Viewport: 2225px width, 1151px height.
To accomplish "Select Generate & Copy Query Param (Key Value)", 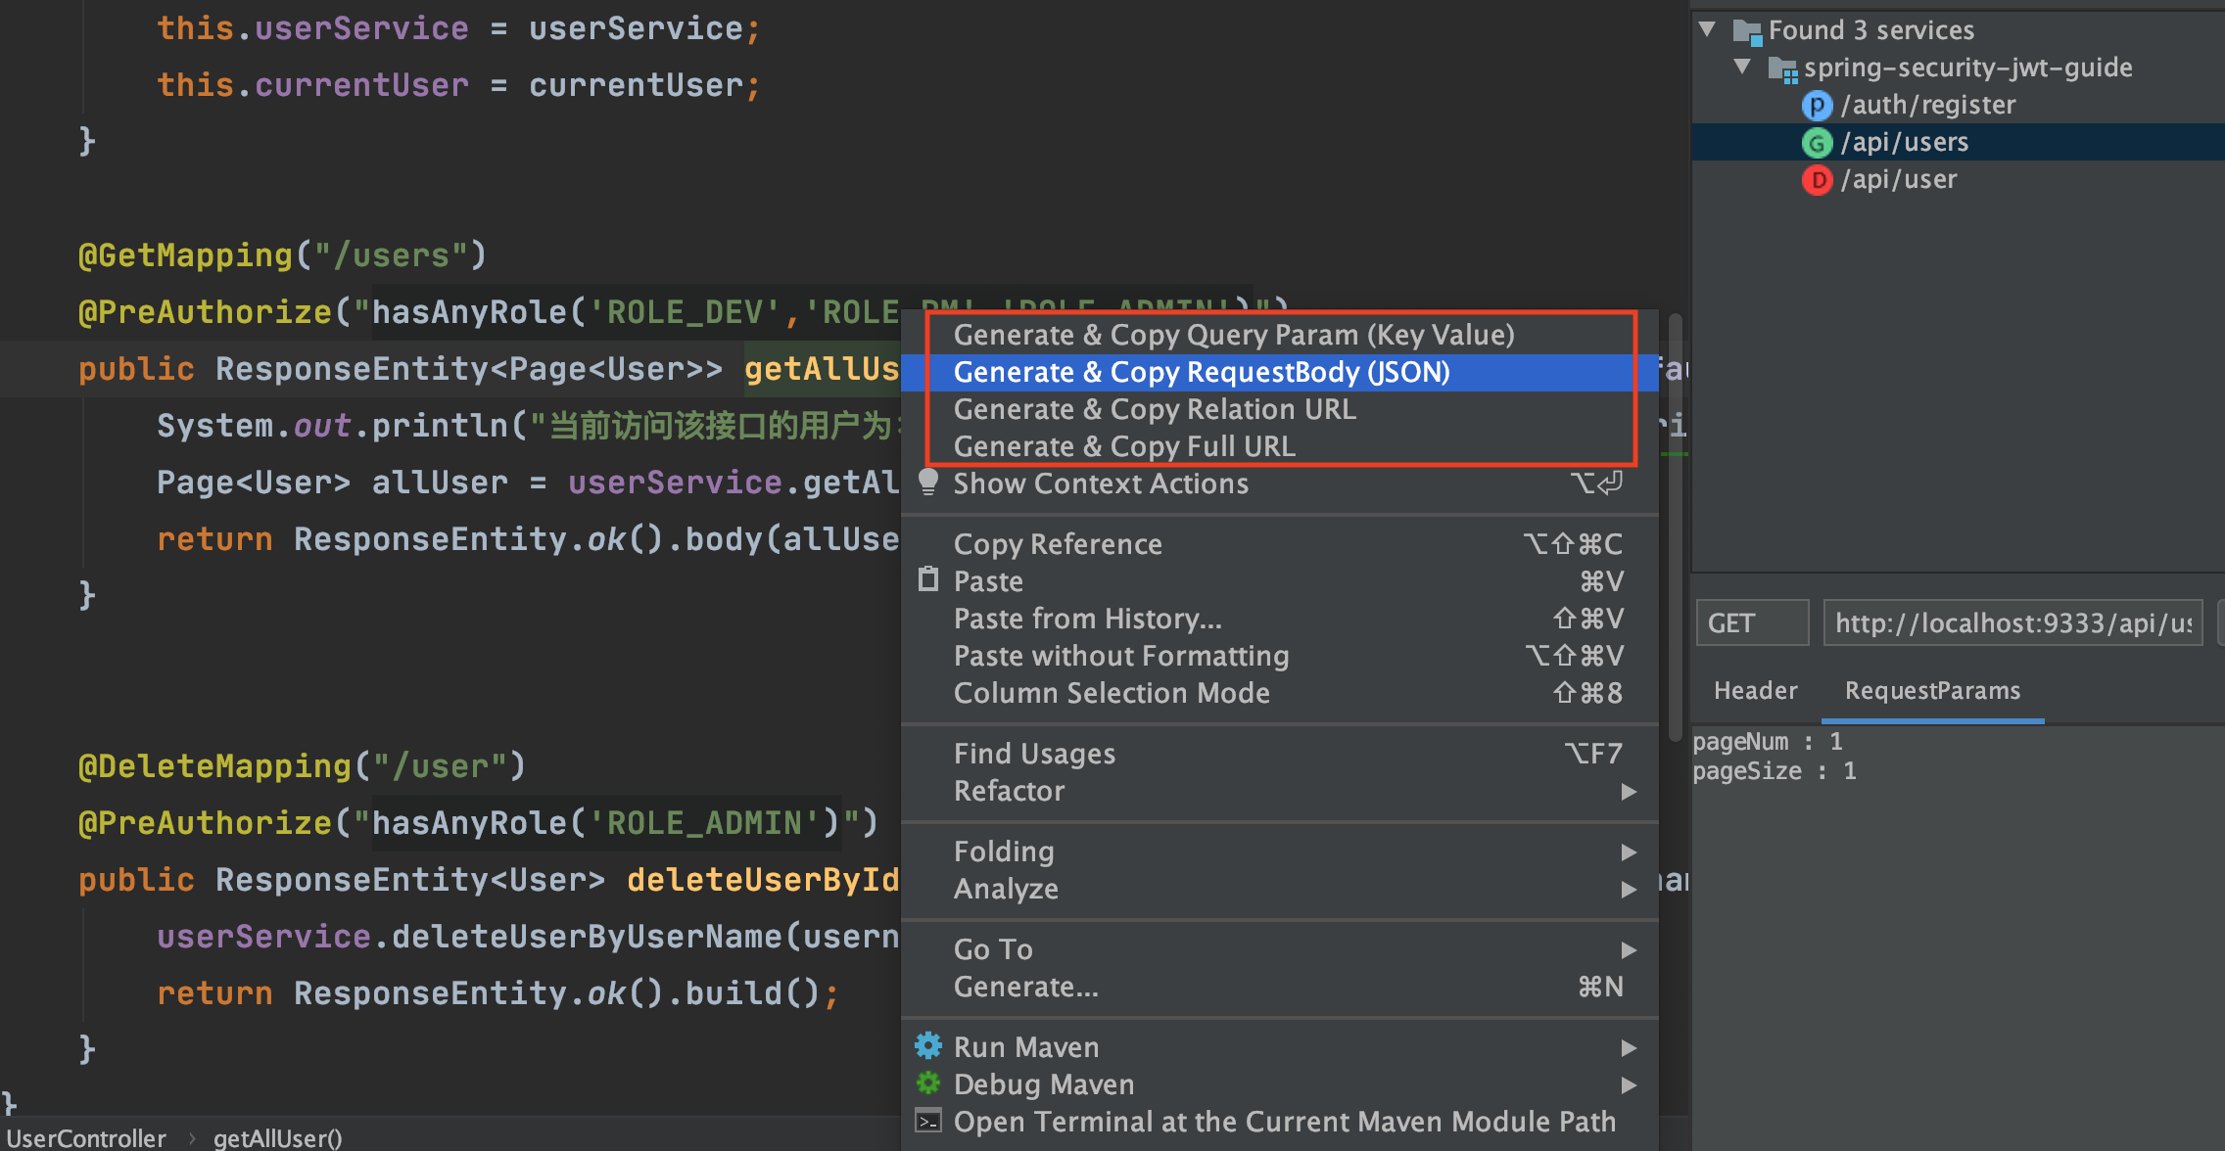I will [x=1234, y=335].
